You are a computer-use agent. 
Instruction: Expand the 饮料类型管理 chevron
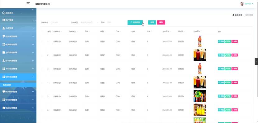click(x=33, y=36)
